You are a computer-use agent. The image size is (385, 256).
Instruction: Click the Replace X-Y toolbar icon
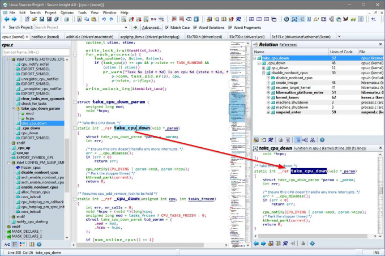(x=153, y=19)
